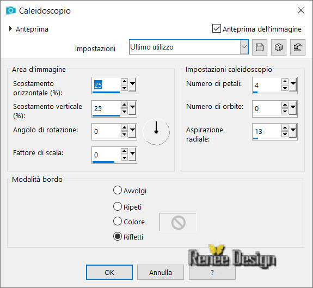The height and width of the screenshot is (288, 313).
Task: Decrease Fattore di scala with down arrow
Action: click(124, 158)
